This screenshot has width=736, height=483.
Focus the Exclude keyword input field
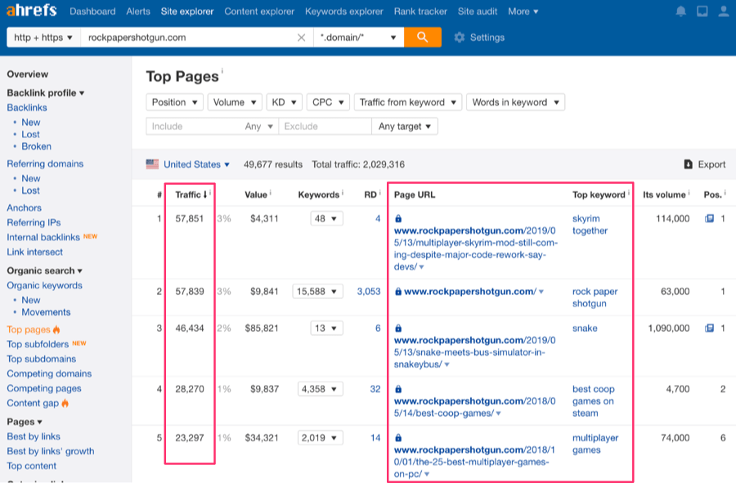click(325, 126)
